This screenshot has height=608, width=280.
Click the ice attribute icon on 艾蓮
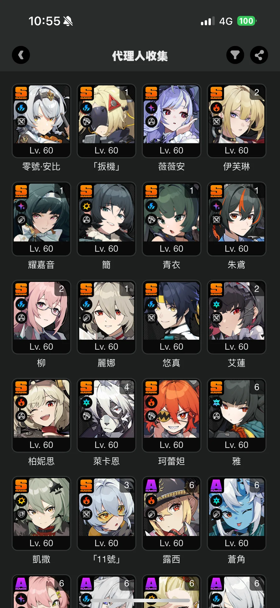[217, 304]
